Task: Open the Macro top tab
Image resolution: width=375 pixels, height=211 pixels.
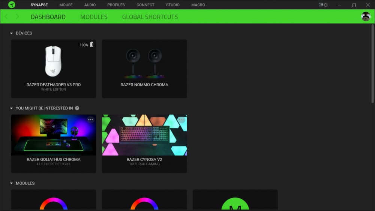Action: pos(198,5)
